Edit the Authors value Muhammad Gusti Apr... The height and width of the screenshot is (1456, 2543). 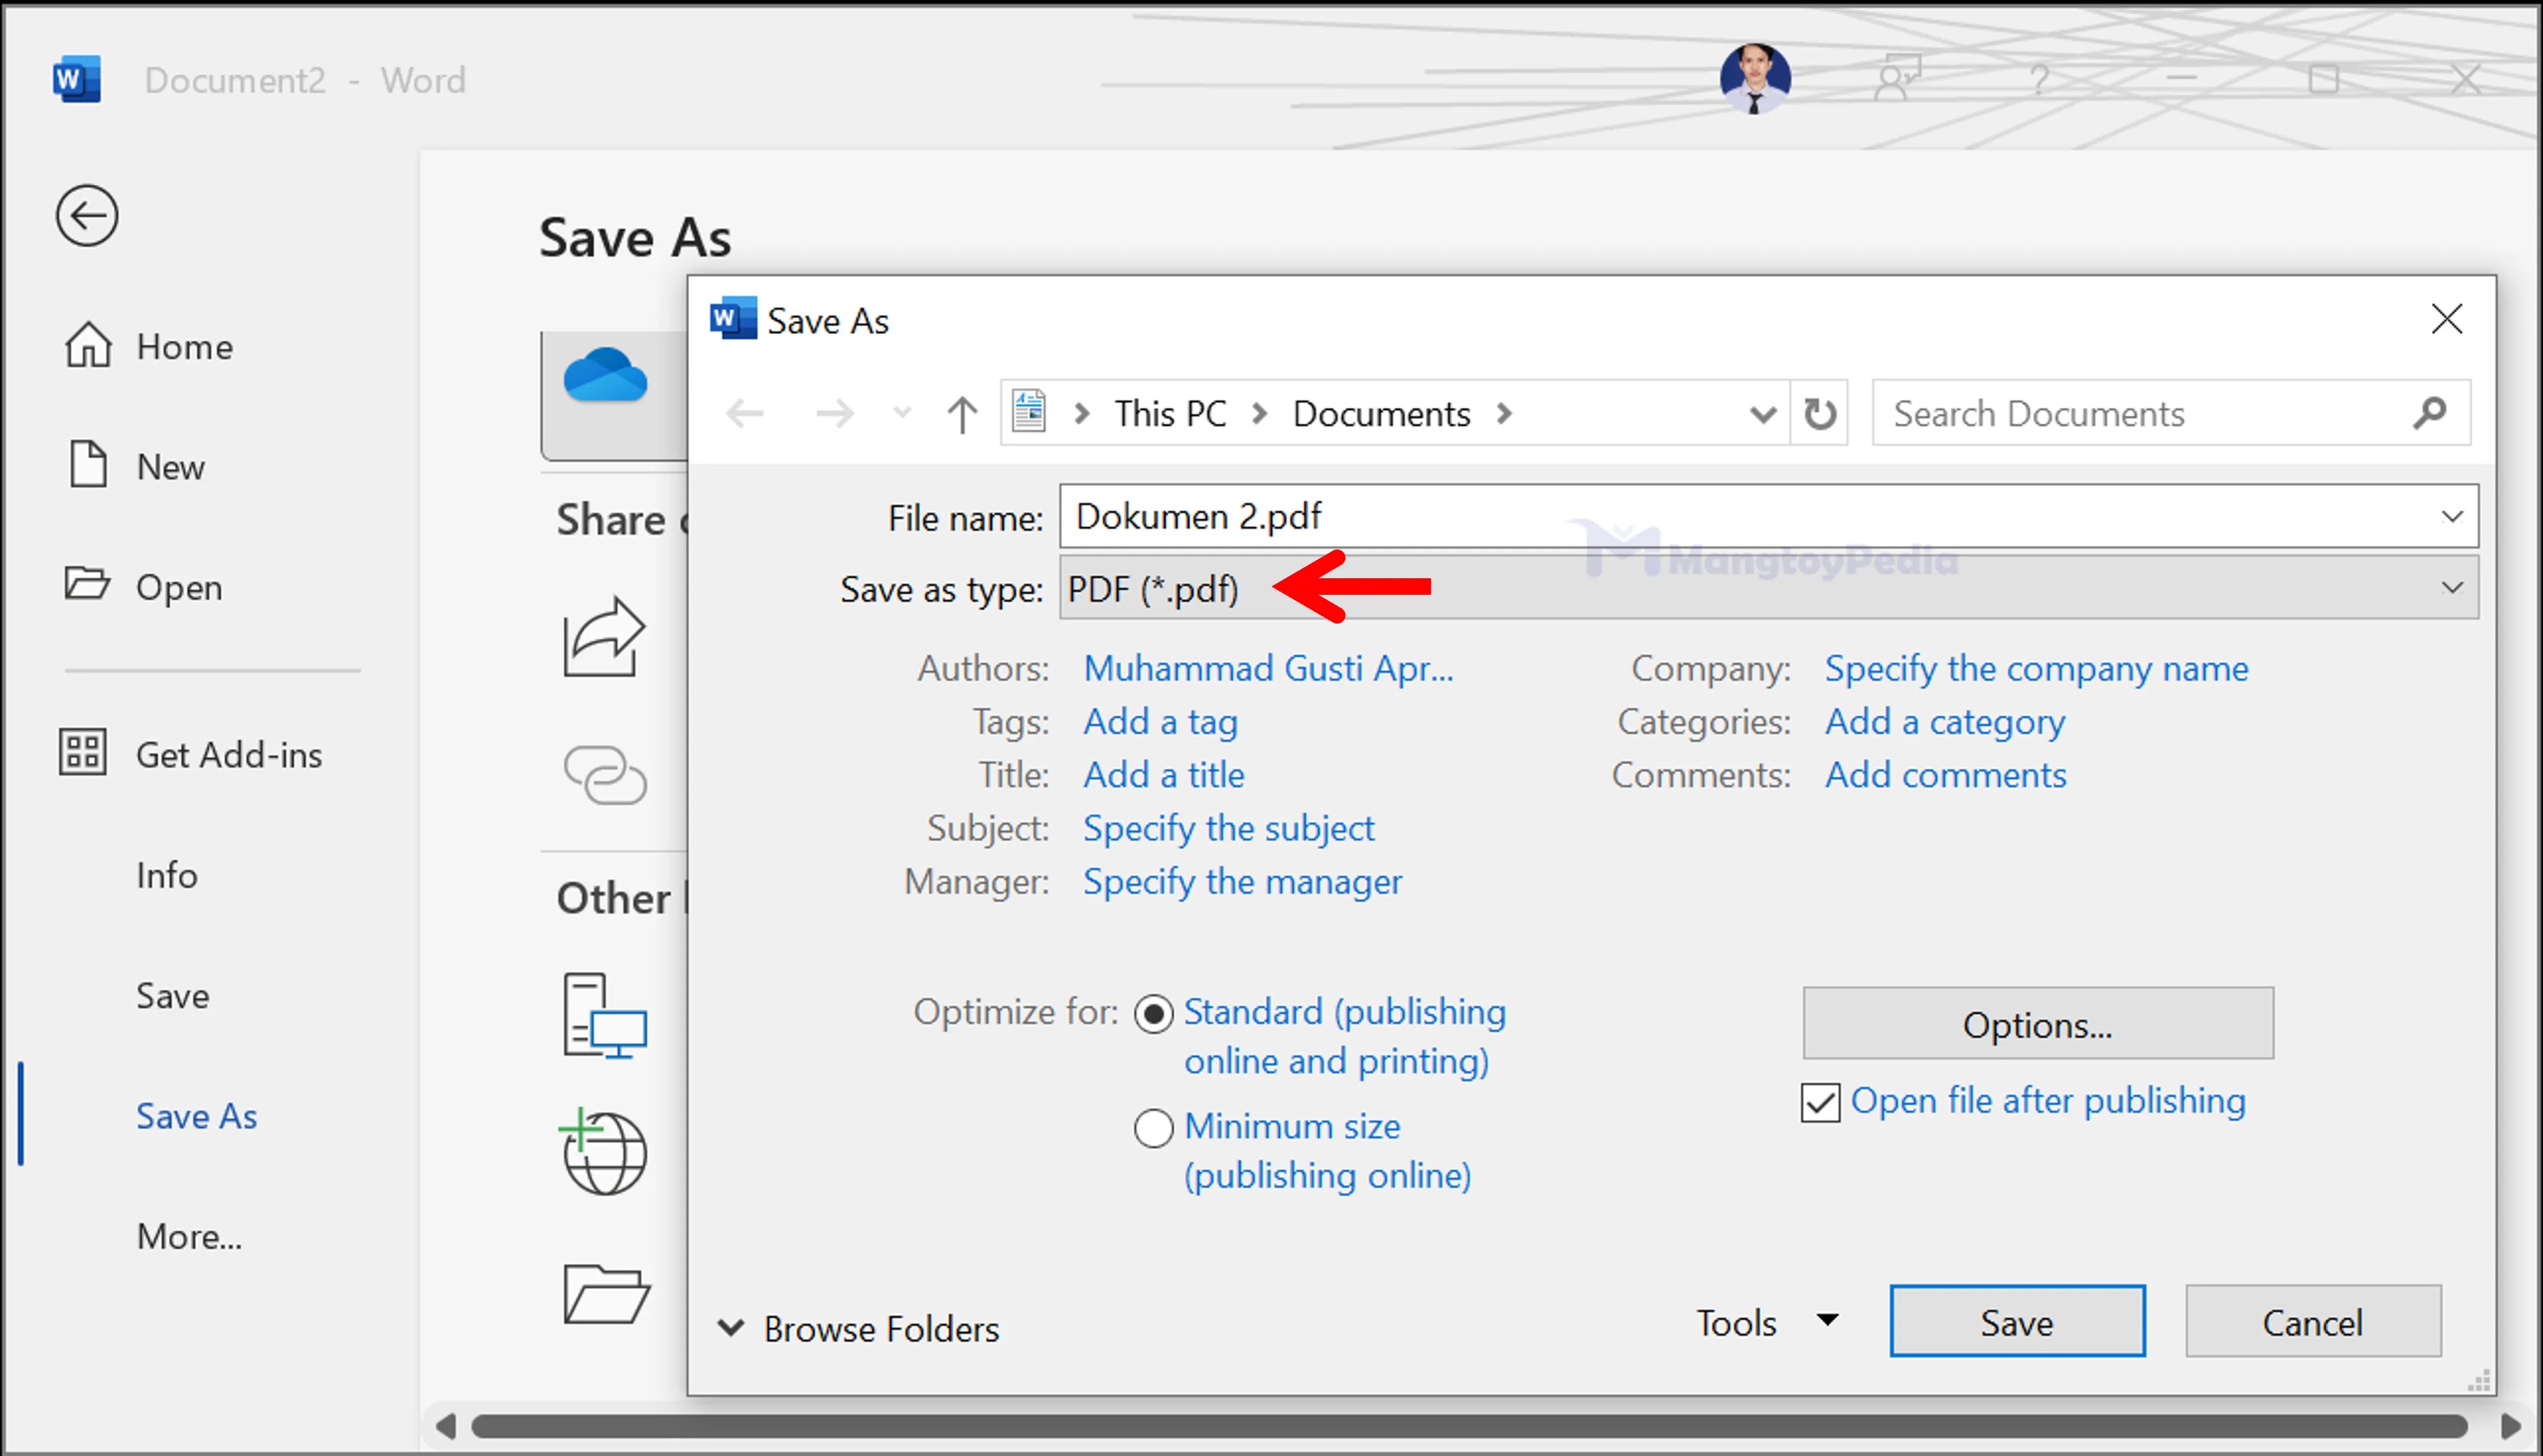point(1268,668)
